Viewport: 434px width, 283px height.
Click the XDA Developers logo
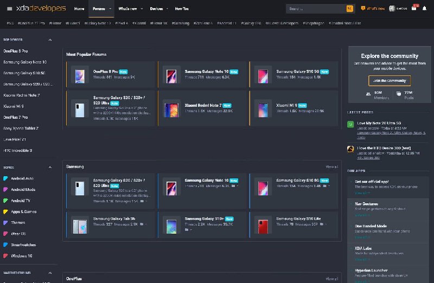(41, 9)
